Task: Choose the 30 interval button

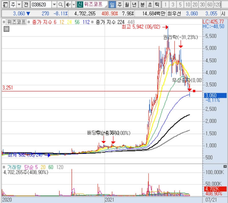Action: (x=202, y=5)
